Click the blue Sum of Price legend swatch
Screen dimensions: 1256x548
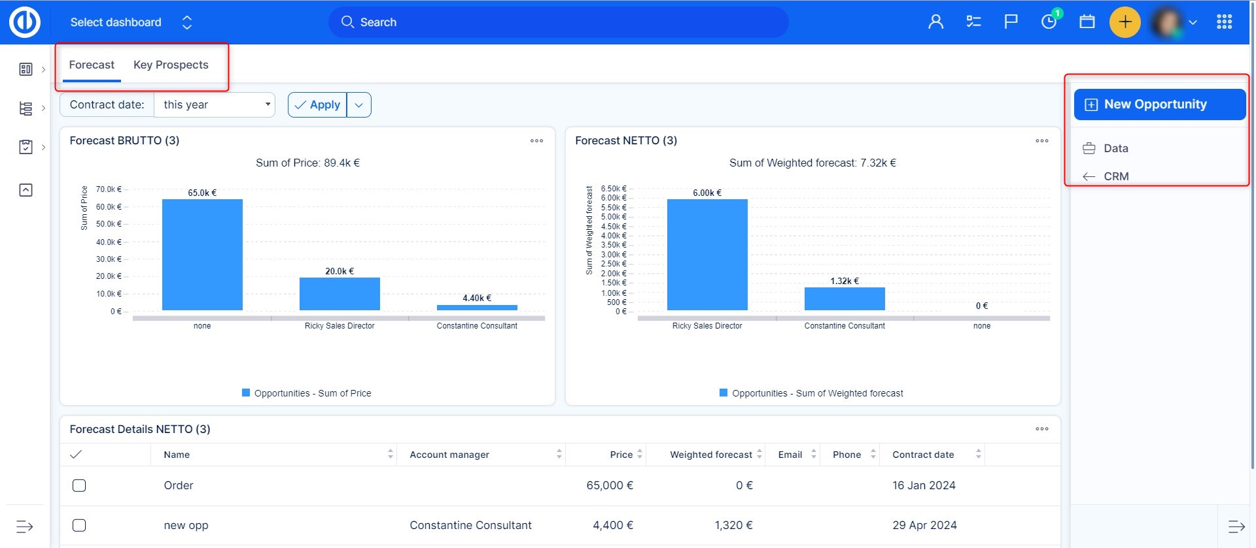tap(246, 393)
